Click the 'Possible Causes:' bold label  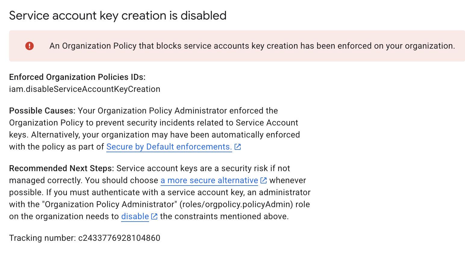pyautogui.click(x=42, y=111)
